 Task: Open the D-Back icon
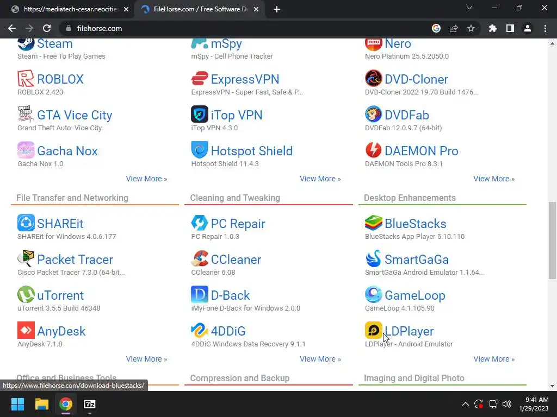pyautogui.click(x=200, y=294)
